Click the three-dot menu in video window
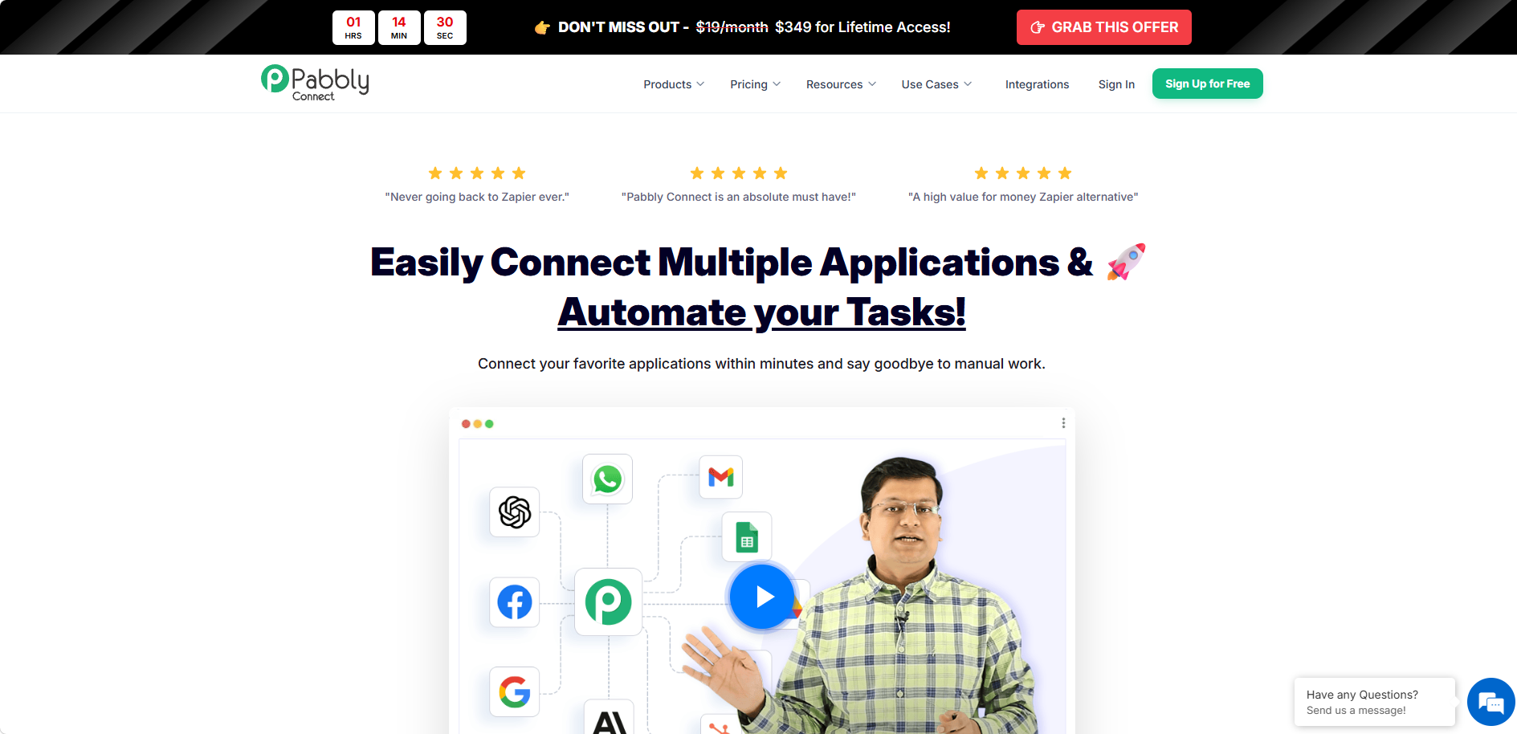 tap(1063, 423)
